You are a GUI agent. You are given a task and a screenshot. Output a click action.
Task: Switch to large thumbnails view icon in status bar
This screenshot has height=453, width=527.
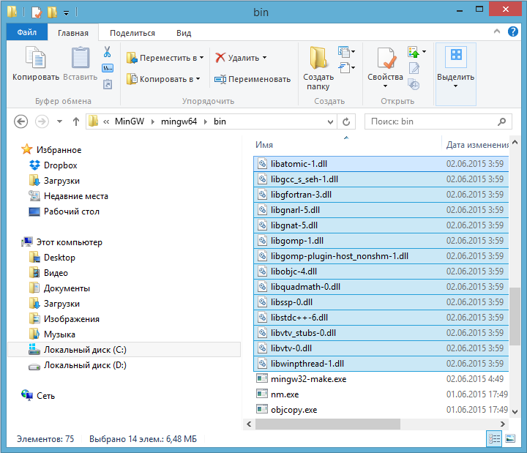(x=510, y=438)
